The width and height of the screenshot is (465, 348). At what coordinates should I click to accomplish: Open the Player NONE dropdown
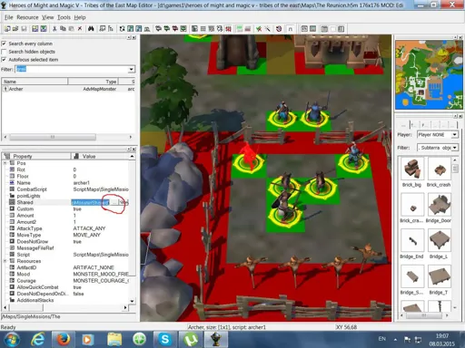454,134
